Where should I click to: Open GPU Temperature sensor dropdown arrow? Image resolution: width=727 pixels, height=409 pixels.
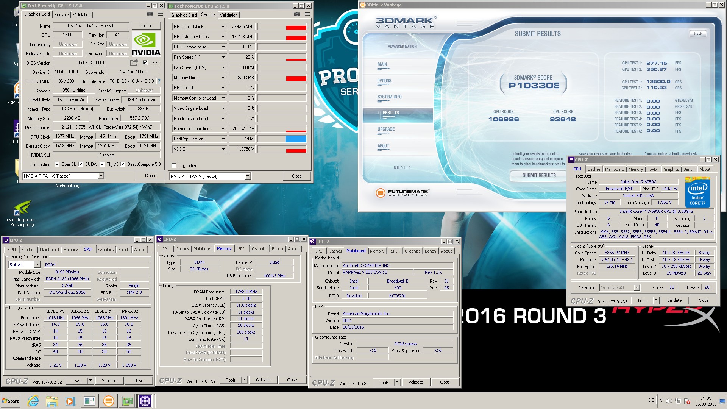(x=223, y=47)
